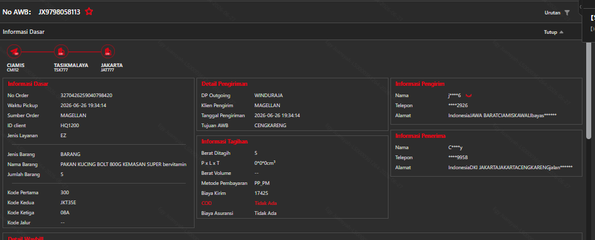
Task: Click the recipient address starting IndonesiaDKI JAKARTA
Action: coord(510,167)
